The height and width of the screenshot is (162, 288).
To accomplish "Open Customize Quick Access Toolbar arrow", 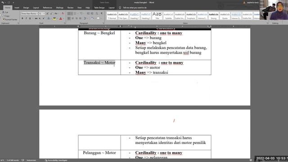I will 13,3.
